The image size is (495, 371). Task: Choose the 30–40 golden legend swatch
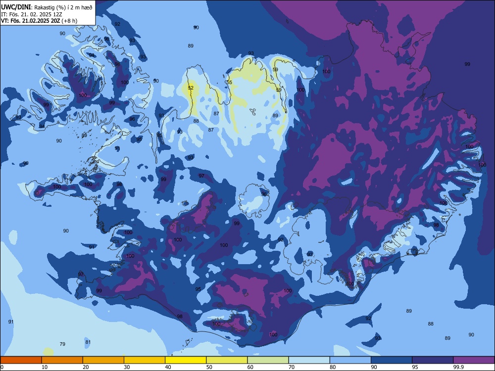click(145, 360)
